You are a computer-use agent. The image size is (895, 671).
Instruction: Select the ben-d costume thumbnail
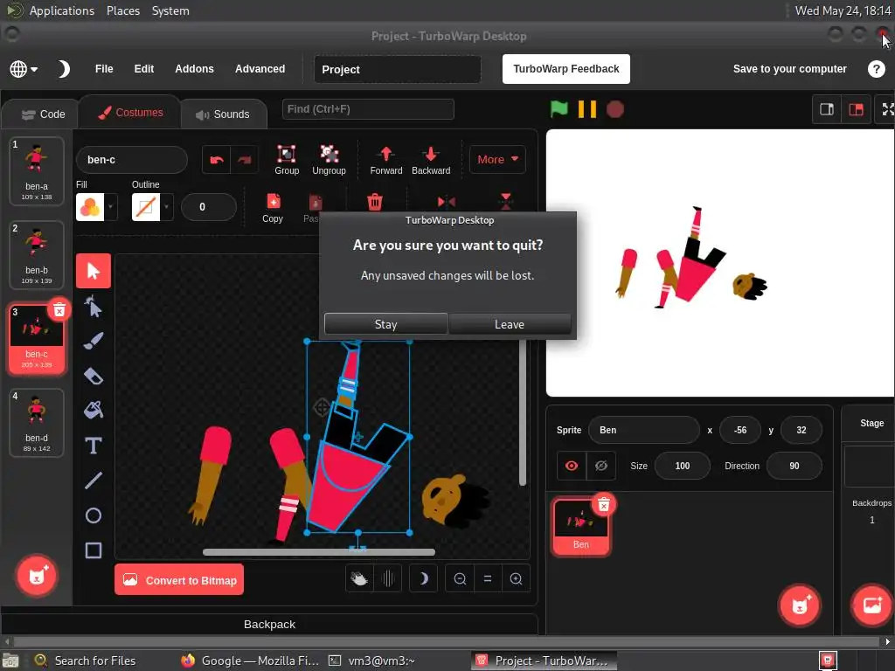click(37, 422)
